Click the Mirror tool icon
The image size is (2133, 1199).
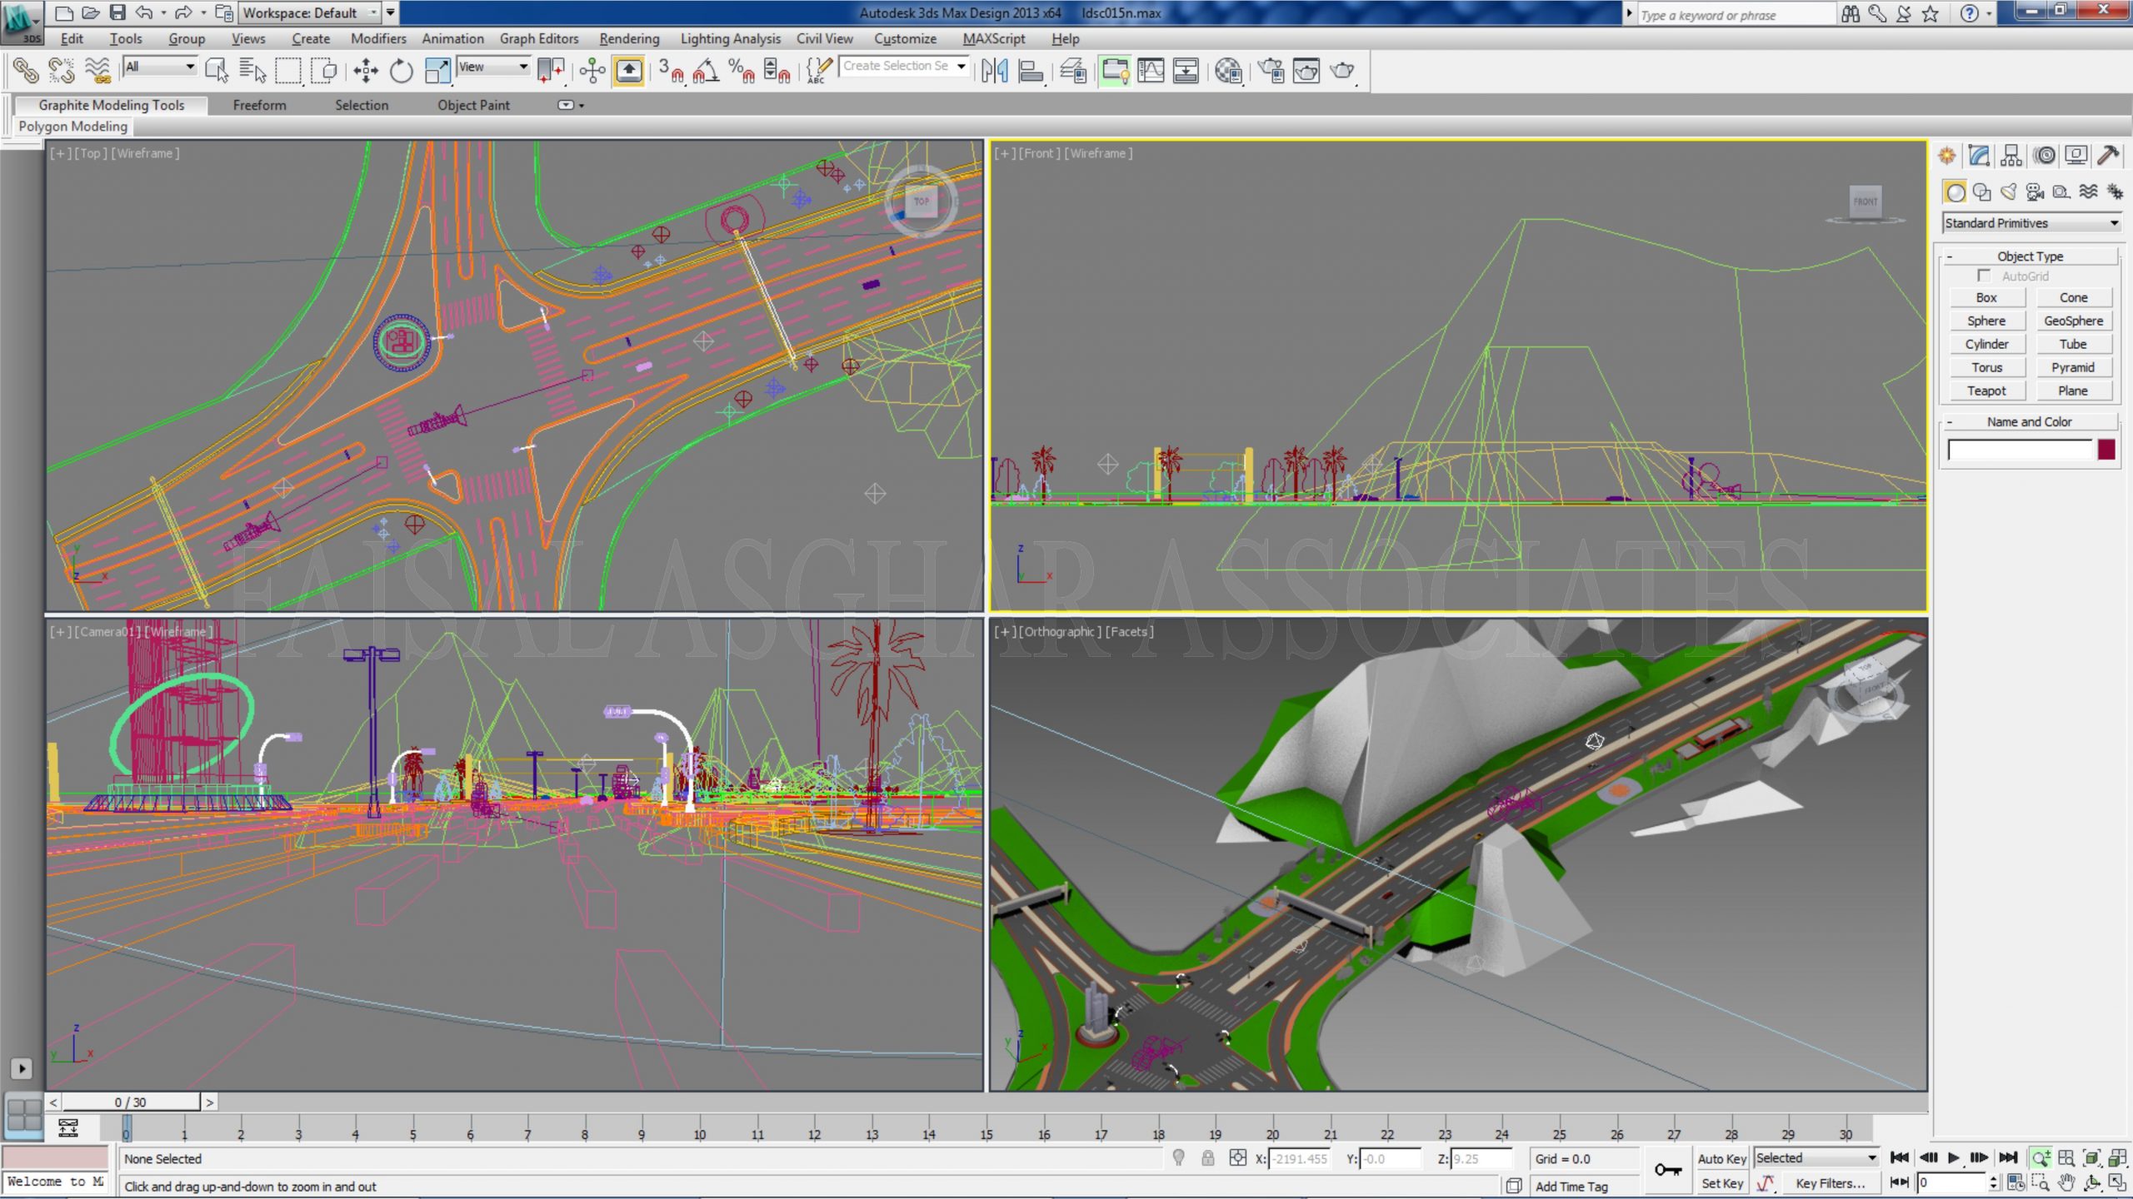coord(993,71)
